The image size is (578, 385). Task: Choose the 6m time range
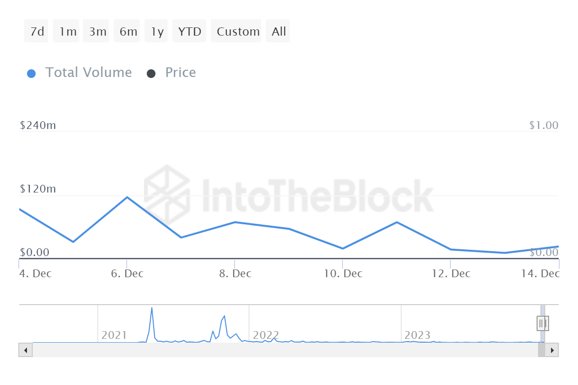click(x=128, y=32)
